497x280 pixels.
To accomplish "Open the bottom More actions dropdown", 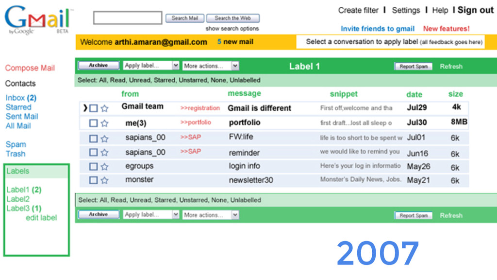I will coord(211,215).
